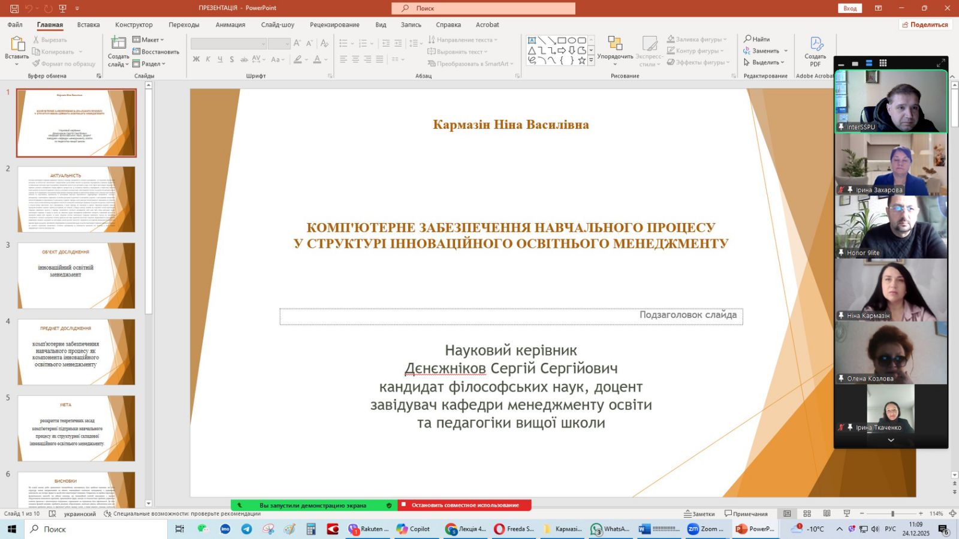Toggle the Comments pane button

746,514
